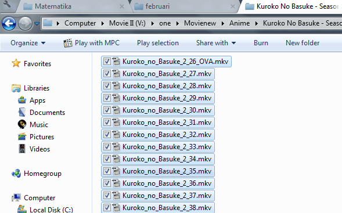This screenshot has height=213, width=342.
Task: Open the Favorites star icon
Action: [16, 63]
